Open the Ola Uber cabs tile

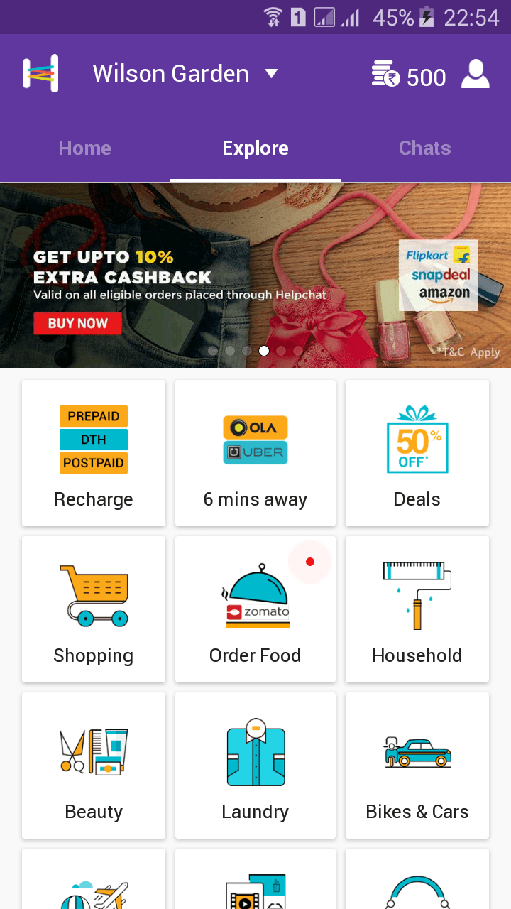(x=255, y=453)
